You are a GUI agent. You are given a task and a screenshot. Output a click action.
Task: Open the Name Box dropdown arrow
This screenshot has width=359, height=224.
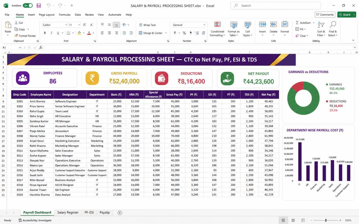tap(20, 48)
